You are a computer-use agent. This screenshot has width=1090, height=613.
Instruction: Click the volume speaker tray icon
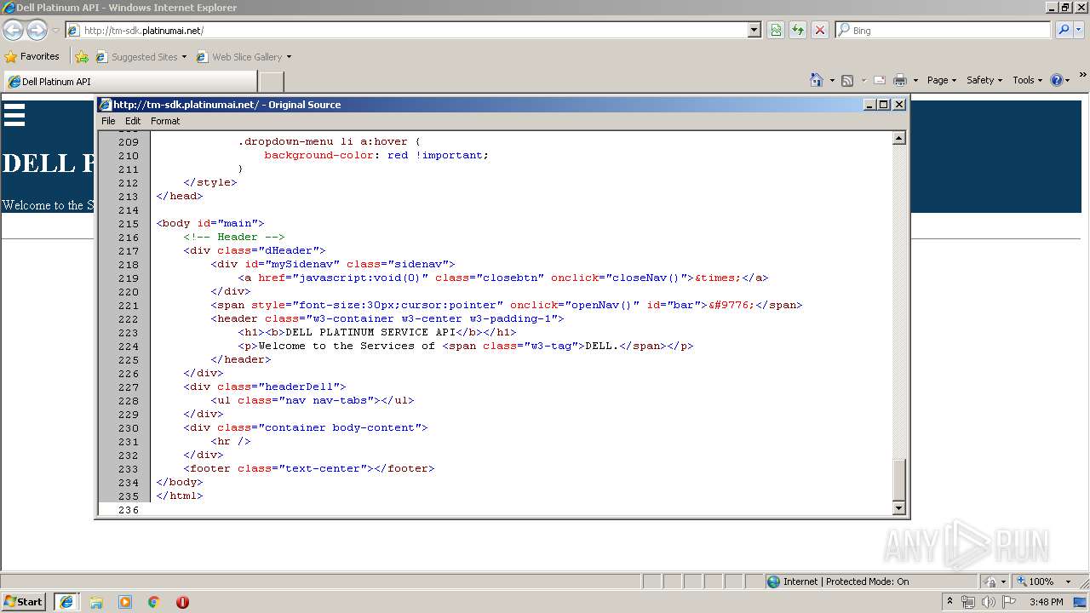coord(988,602)
